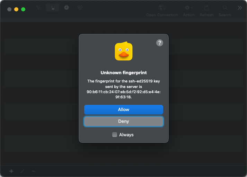Open help with the question mark button
247x177 pixels.
[x=160, y=43]
